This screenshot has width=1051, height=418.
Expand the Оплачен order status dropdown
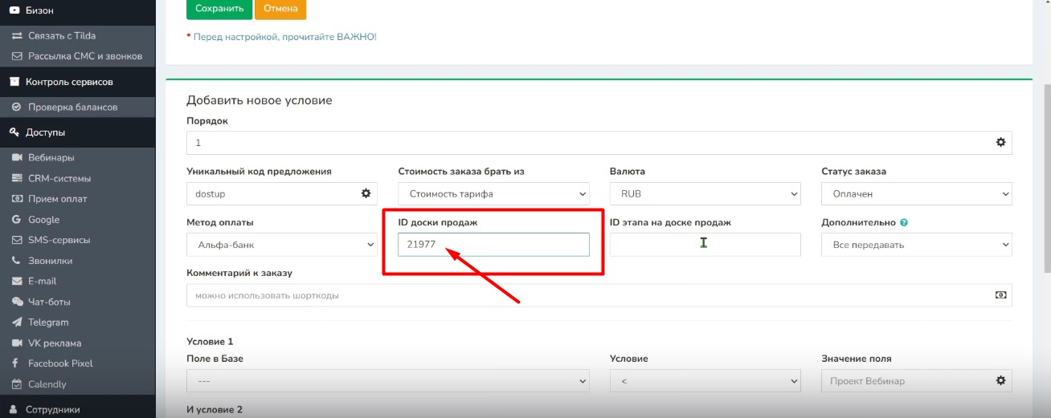coord(917,193)
